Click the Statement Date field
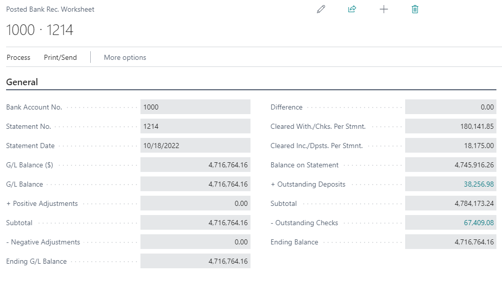502x285 pixels. pyautogui.click(x=195, y=146)
